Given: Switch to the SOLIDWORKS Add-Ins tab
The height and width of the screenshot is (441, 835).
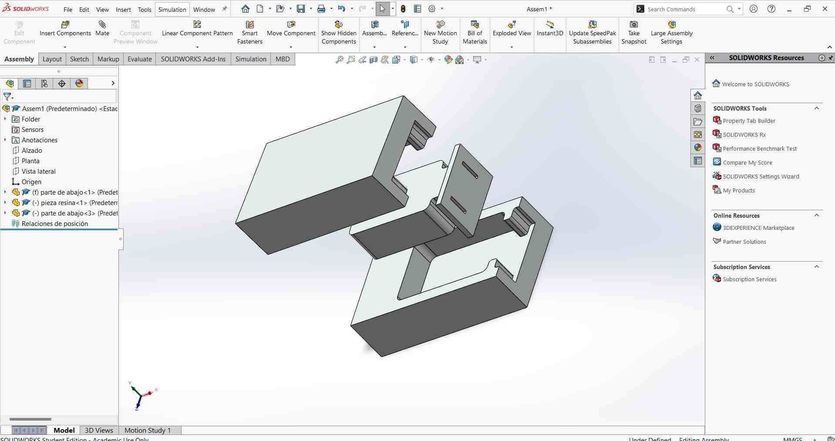Looking at the screenshot, I should click(193, 59).
